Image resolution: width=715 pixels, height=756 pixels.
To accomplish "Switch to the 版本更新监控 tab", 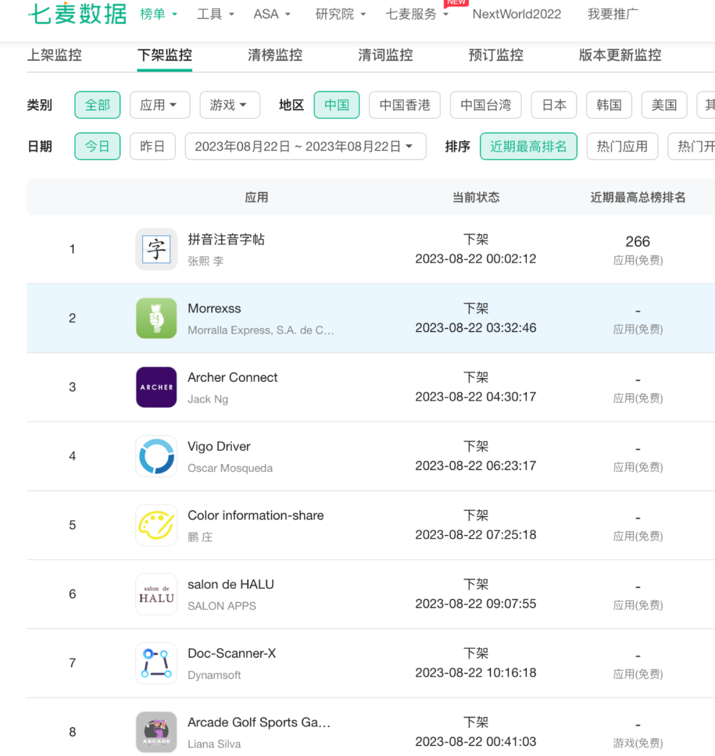I will [620, 55].
